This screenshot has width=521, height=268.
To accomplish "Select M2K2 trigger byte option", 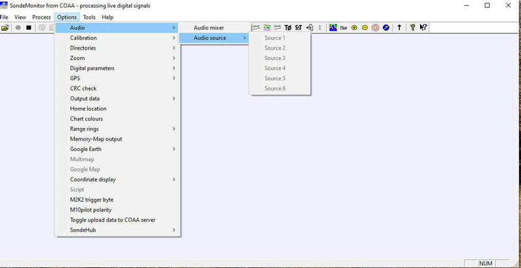I will coord(117,200).
